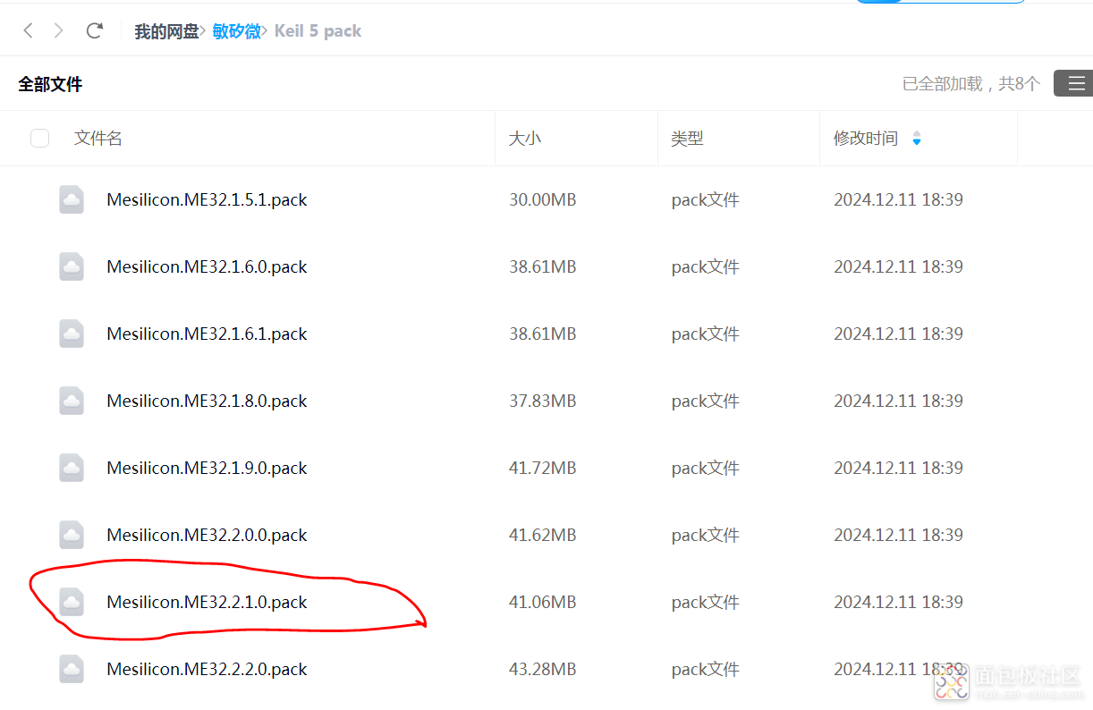Go back to the previous folder
This screenshot has height=710, width=1093.
pos(28,30)
